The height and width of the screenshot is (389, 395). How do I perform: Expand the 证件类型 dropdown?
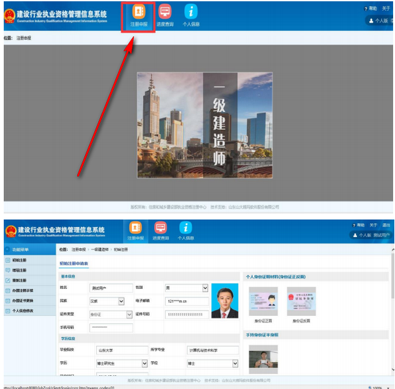click(128, 315)
